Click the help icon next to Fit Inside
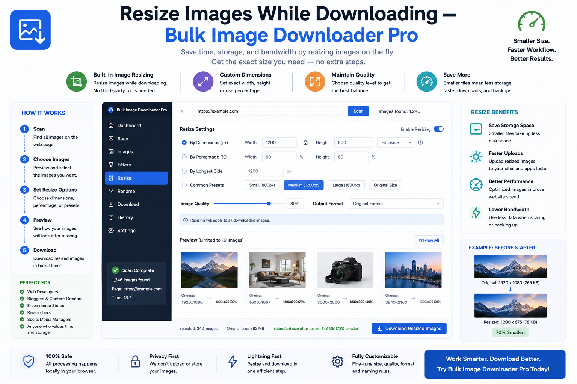This screenshot has height=384, width=577. (x=421, y=142)
